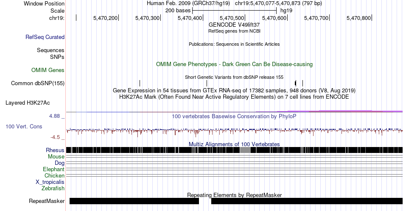Click 'Short Genetic Variants from dbSNP release 155'

coord(234,77)
